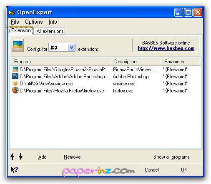Click the Cancel button
This screenshot has height=184, width=211.
(x=151, y=170)
